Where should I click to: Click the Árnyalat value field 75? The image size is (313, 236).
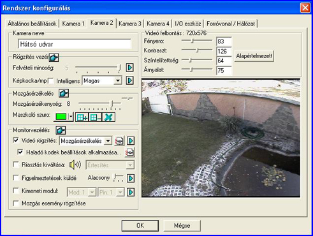coord(224,71)
